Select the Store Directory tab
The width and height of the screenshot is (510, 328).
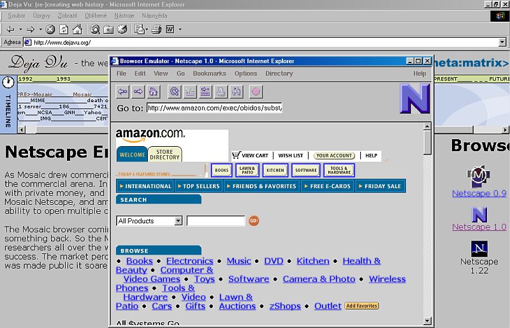click(164, 154)
